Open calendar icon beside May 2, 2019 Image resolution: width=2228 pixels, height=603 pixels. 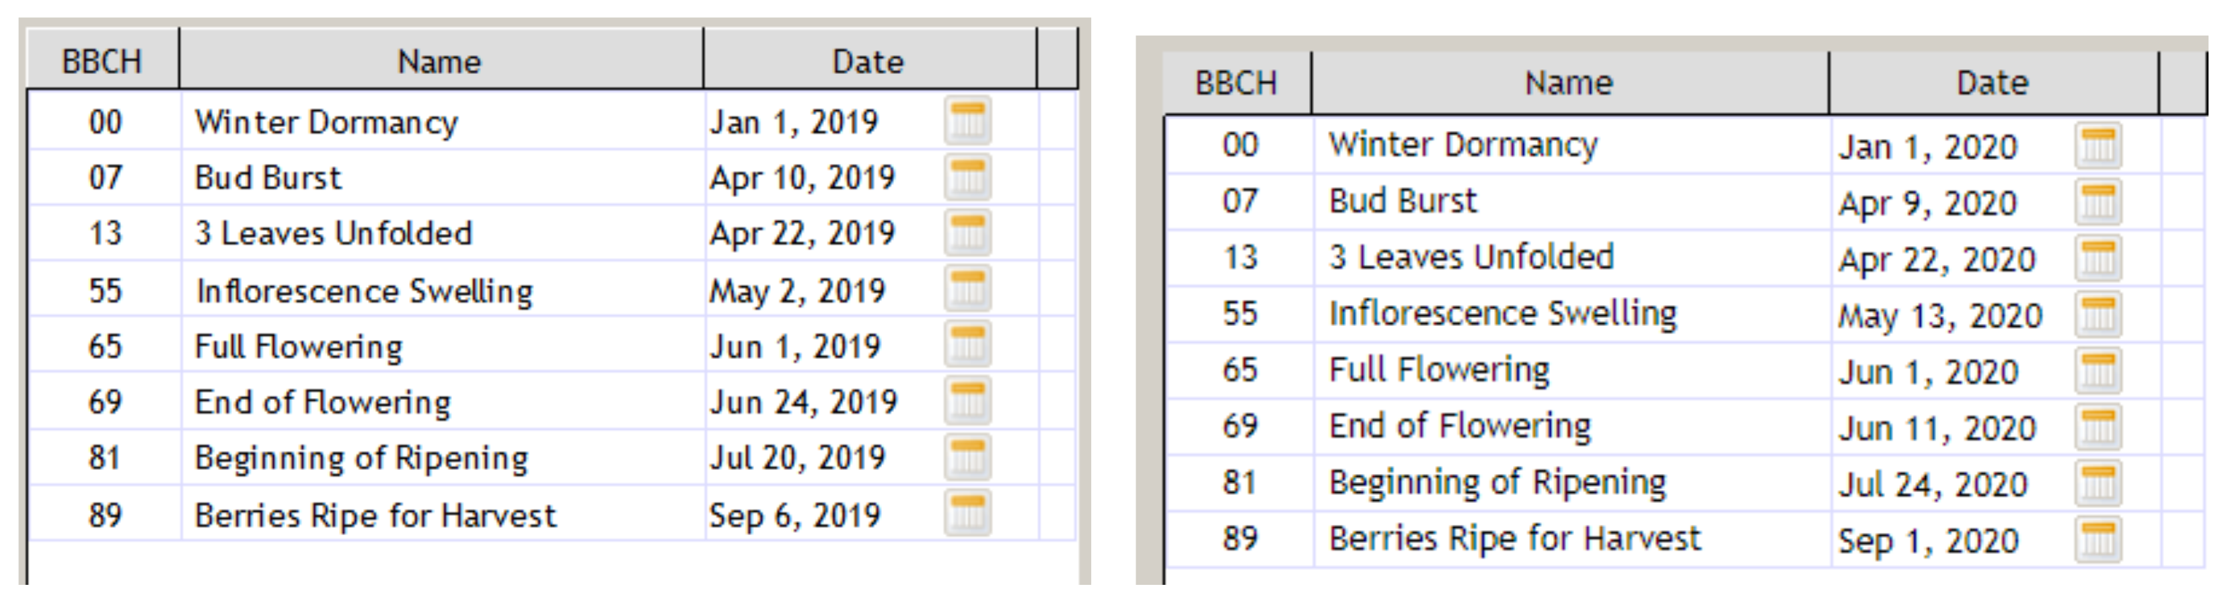click(x=967, y=290)
